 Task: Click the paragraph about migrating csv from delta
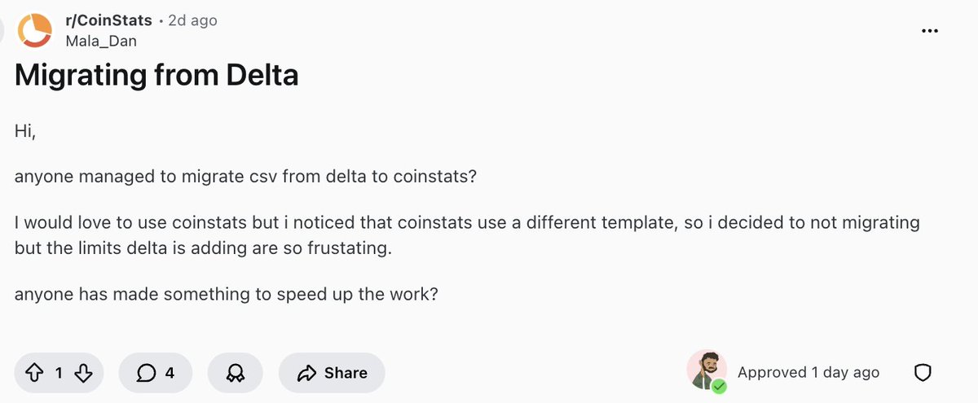tap(245, 177)
